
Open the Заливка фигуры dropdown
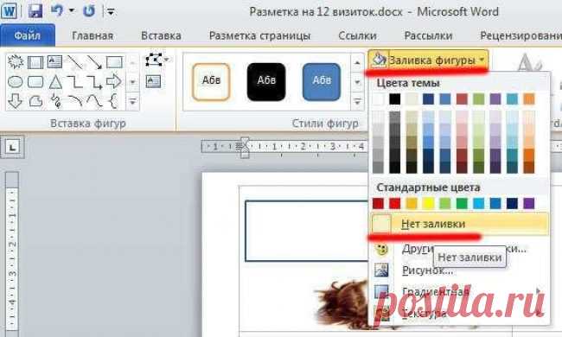click(x=428, y=60)
